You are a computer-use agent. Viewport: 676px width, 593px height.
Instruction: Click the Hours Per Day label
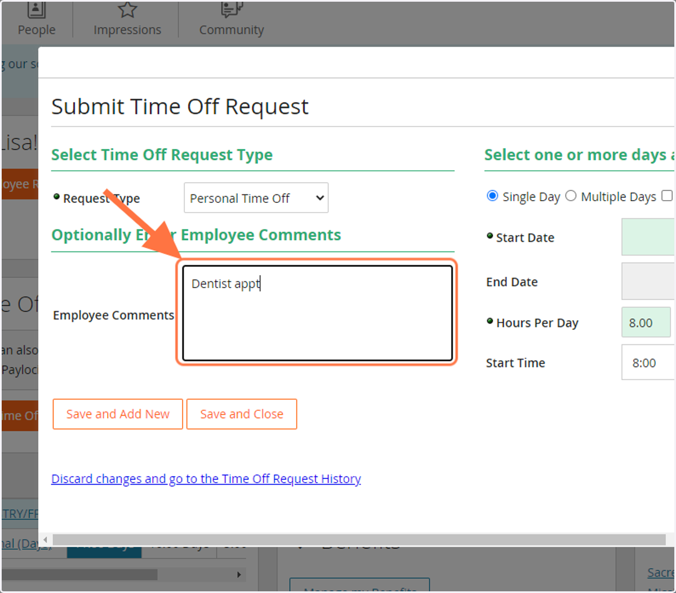coord(537,323)
